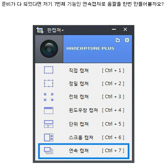Image resolution: width=166 pixels, height=166 pixels.
Task: Click the scroll capture icon
Action: pyautogui.click(x=49, y=137)
